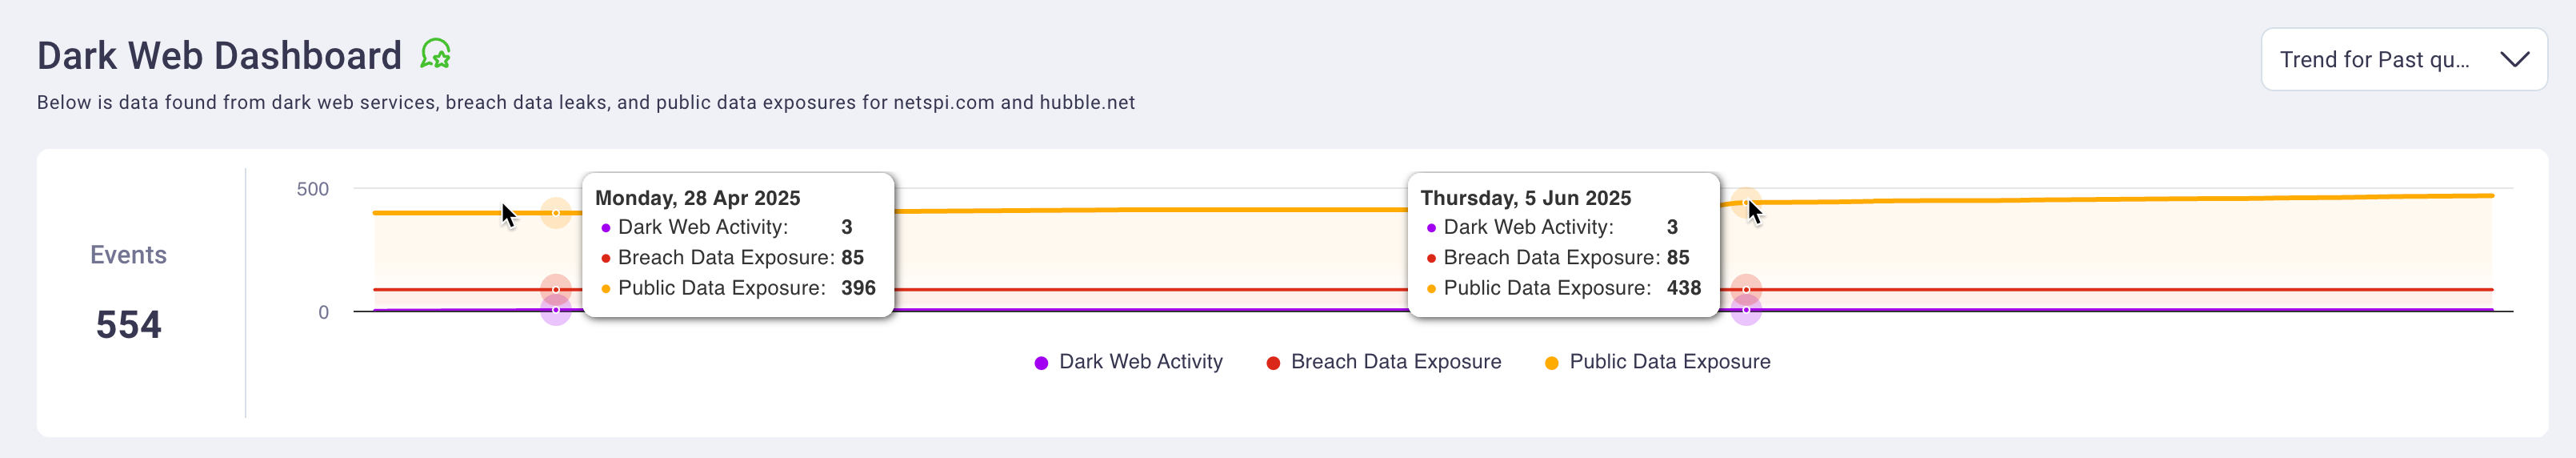Select the purple data point on 28 Apr
Image resolution: width=2576 pixels, height=458 pixels.
pyautogui.click(x=556, y=310)
